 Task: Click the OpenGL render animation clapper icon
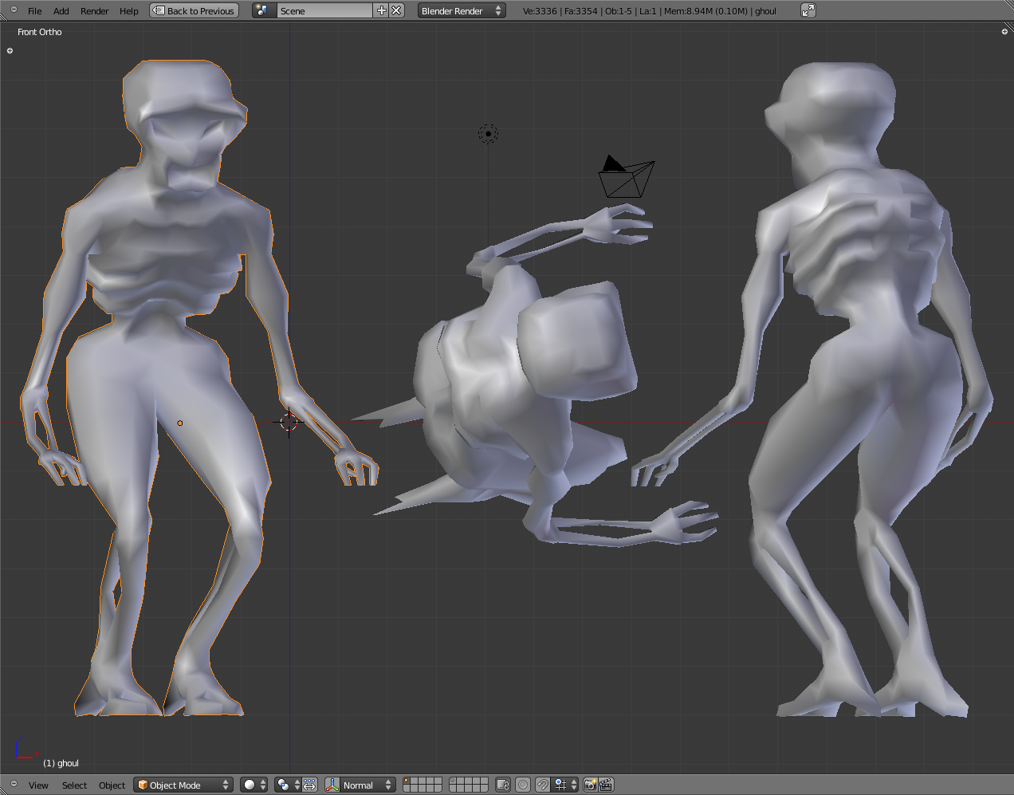pyautogui.click(x=605, y=785)
